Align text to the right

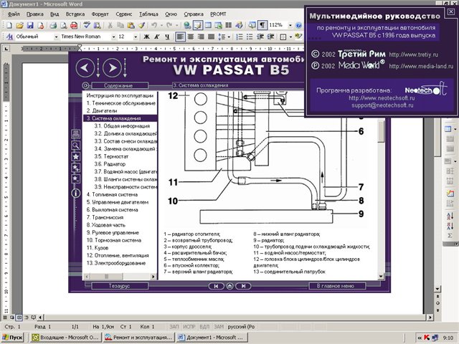[x=201, y=37]
